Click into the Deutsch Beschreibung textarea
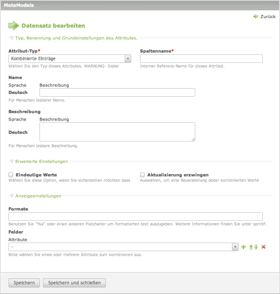This screenshot has width=280, height=294. click(117, 132)
